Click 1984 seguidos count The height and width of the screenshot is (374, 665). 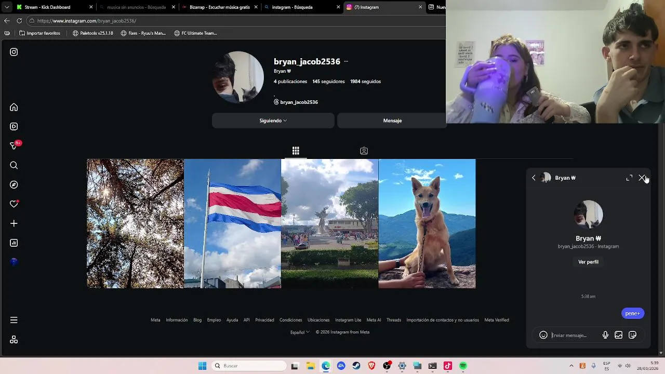pos(365,82)
